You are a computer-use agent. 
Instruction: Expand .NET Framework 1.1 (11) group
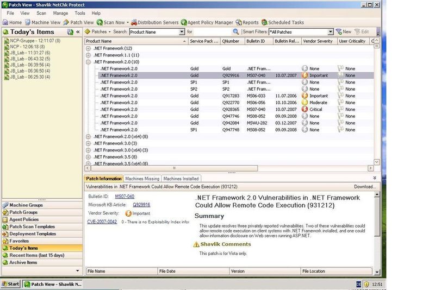88,55
